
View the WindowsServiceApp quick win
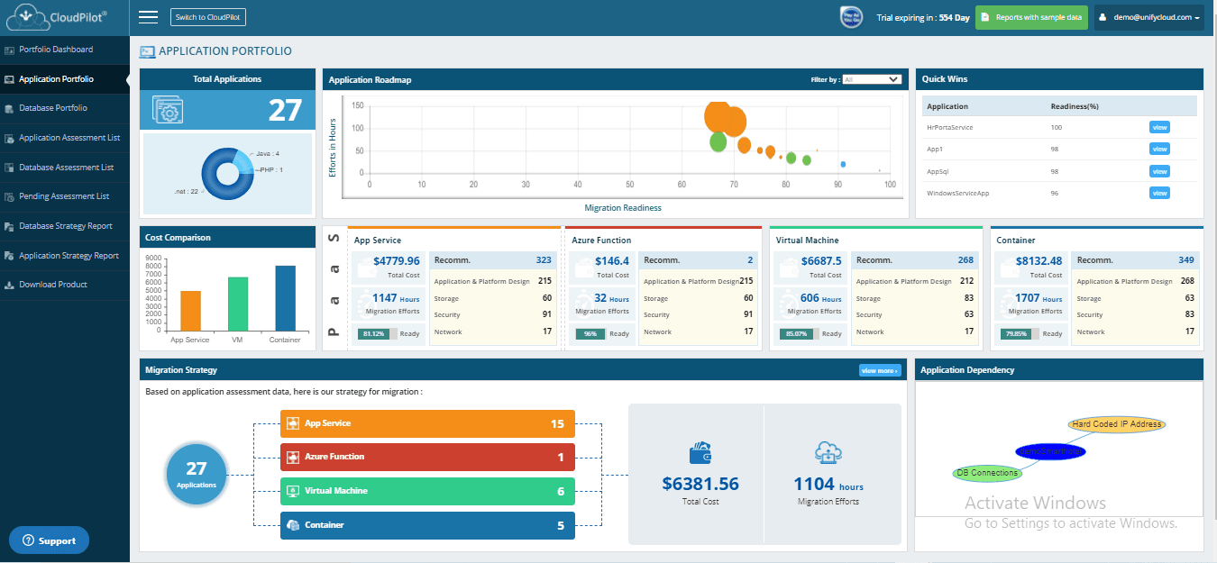[x=1159, y=193]
